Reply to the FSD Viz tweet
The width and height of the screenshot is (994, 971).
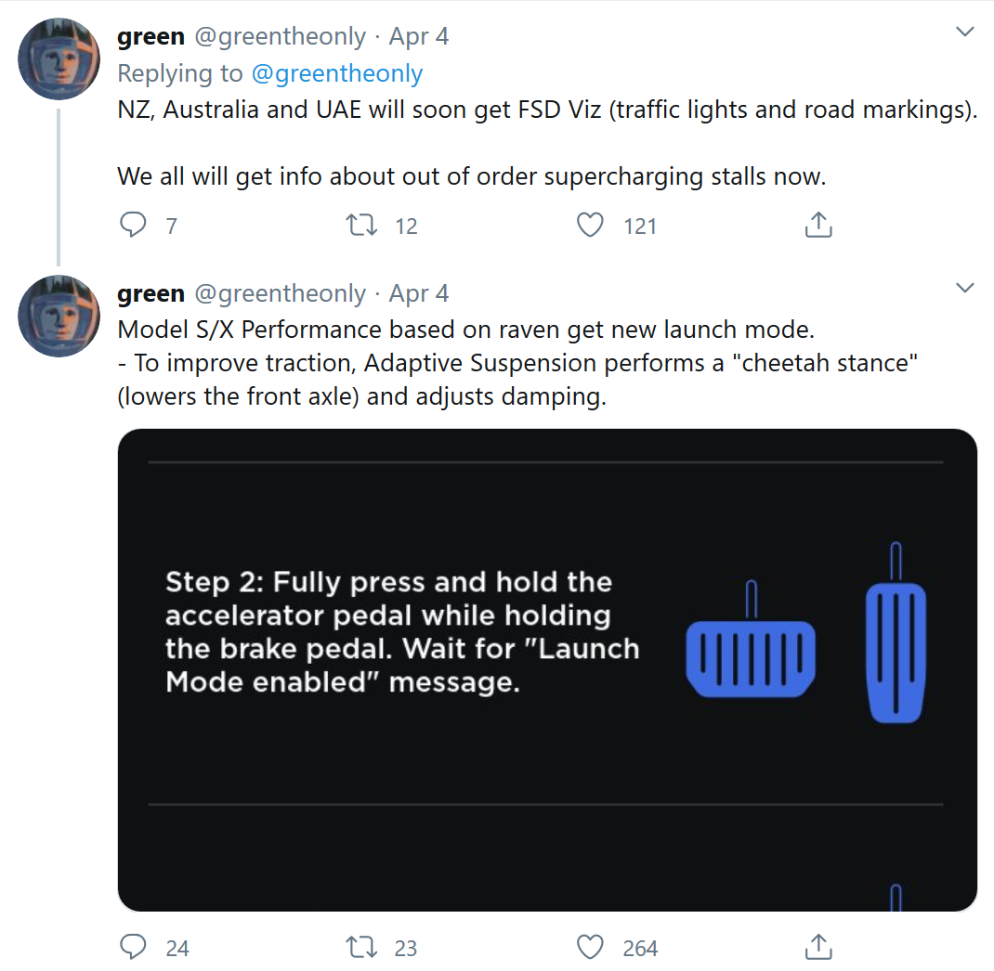135,226
